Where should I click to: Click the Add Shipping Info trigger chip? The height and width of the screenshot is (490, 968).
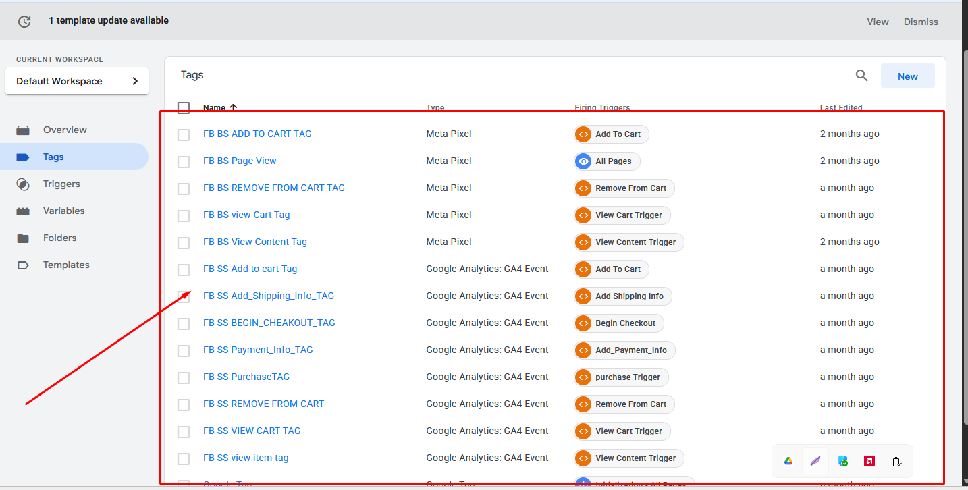622,296
